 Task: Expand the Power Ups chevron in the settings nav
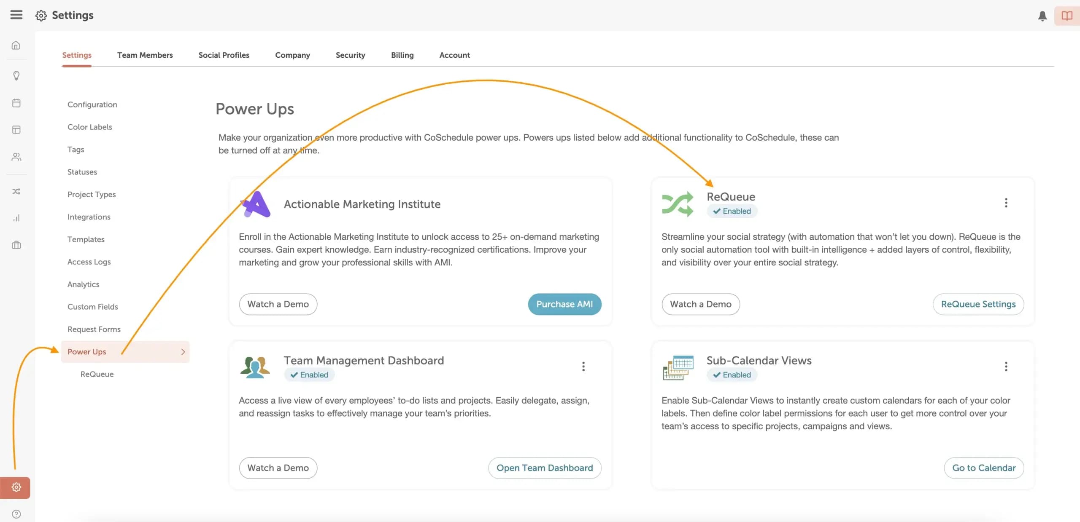183,352
